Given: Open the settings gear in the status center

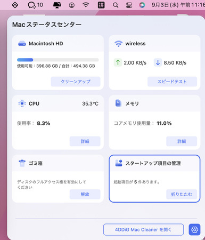Looking at the screenshot, I should tap(194, 229).
